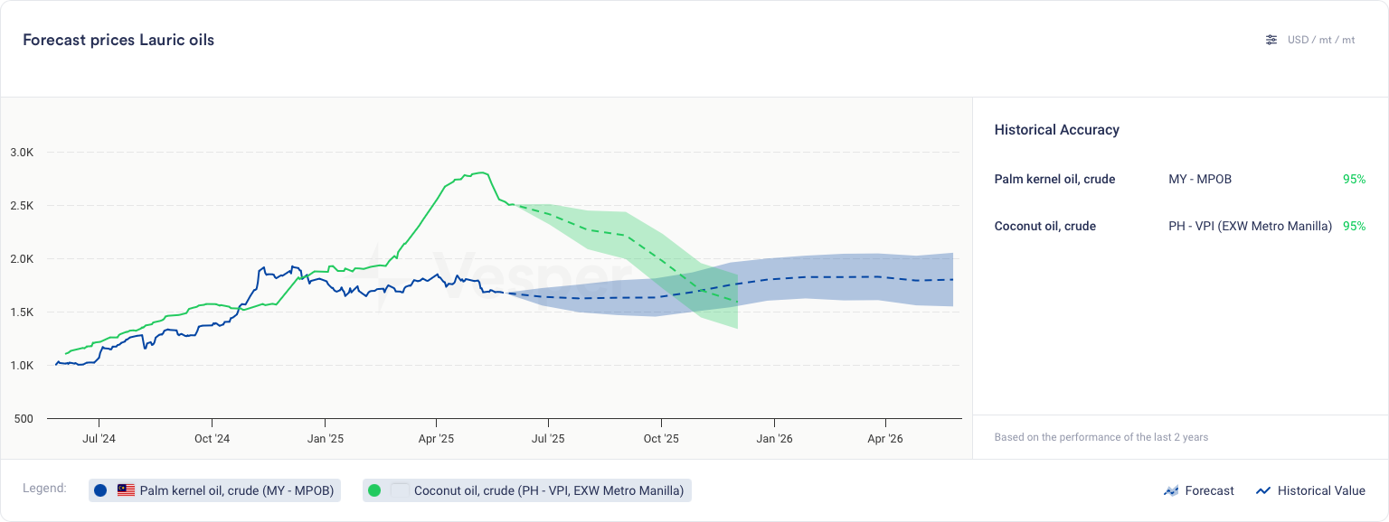Toggle the Palm kernel oil, crude legend label
This screenshot has width=1389, height=522.
click(x=237, y=490)
